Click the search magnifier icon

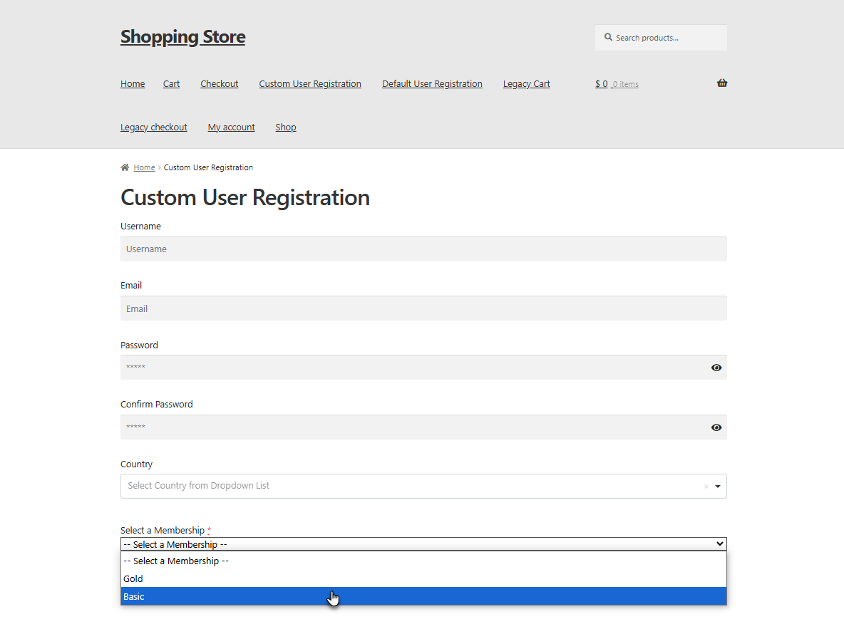coord(608,36)
